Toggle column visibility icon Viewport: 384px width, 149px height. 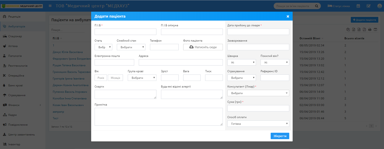(x=375, y=30)
